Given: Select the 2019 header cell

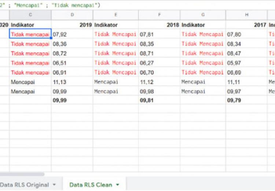Looking at the screenshot, I should tap(72, 25).
